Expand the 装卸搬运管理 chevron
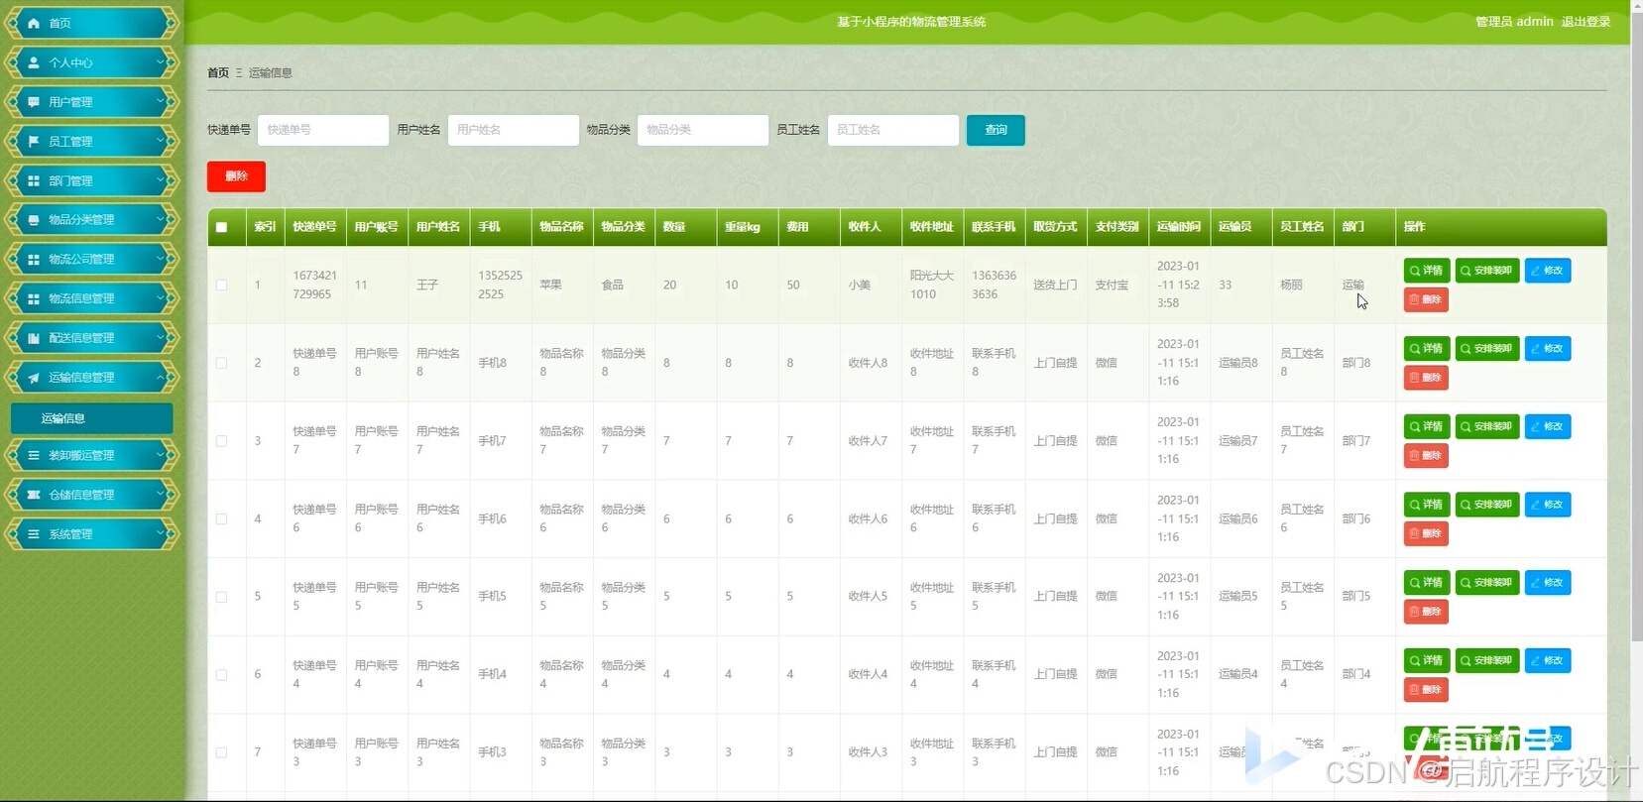Screen dimensions: 1643x802 (x=160, y=455)
